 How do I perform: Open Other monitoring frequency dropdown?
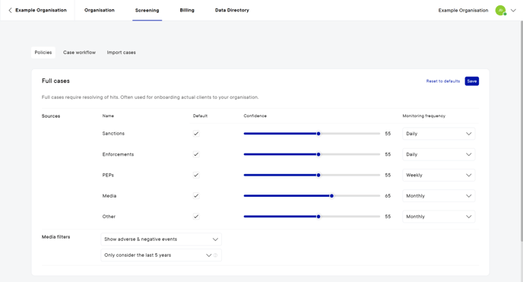click(439, 217)
